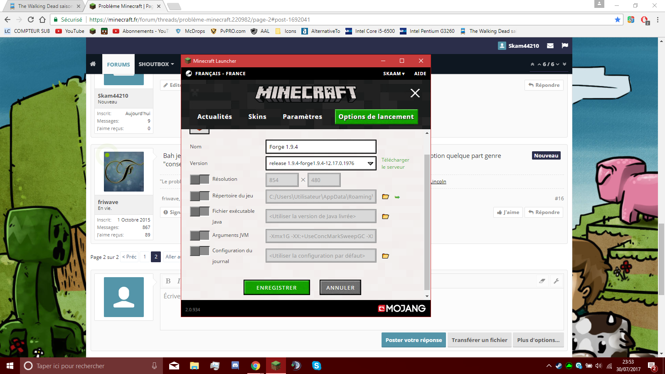Open Skype from the taskbar
665x374 pixels.
point(317,366)
